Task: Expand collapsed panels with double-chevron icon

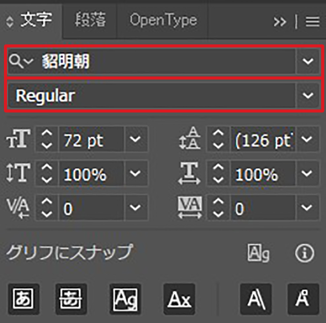Action: click(x=280, y=22)
